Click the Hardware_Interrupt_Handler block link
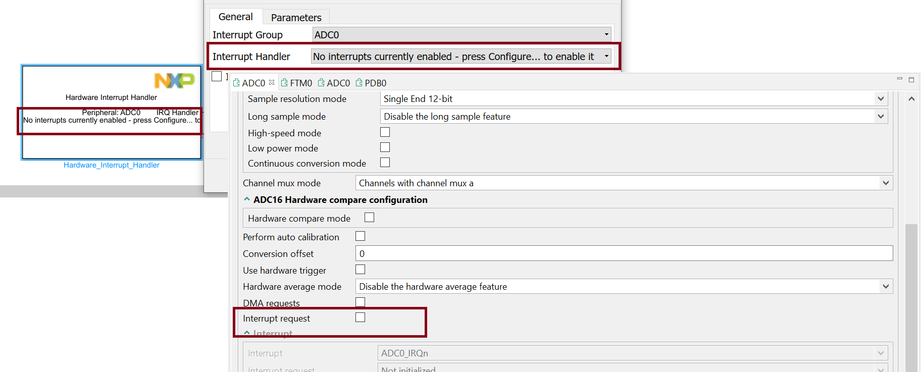921x372 pixels. pyautogui.click(x=112, y=165)
